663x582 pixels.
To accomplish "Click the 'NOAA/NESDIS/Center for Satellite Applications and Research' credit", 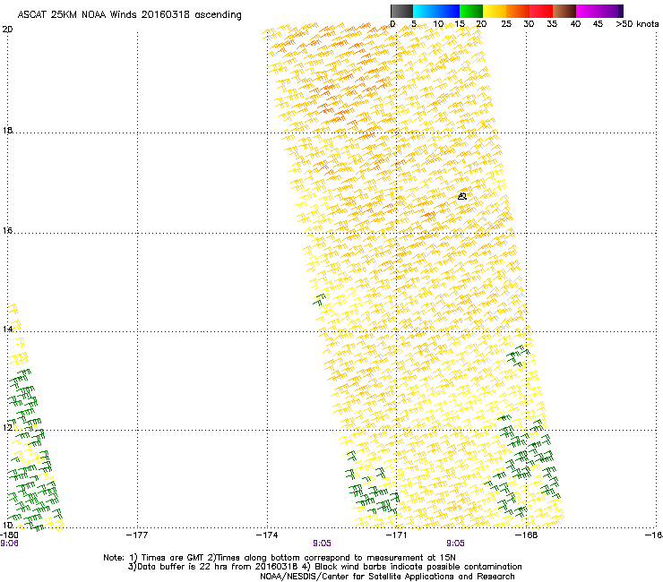I will (387, 577).
